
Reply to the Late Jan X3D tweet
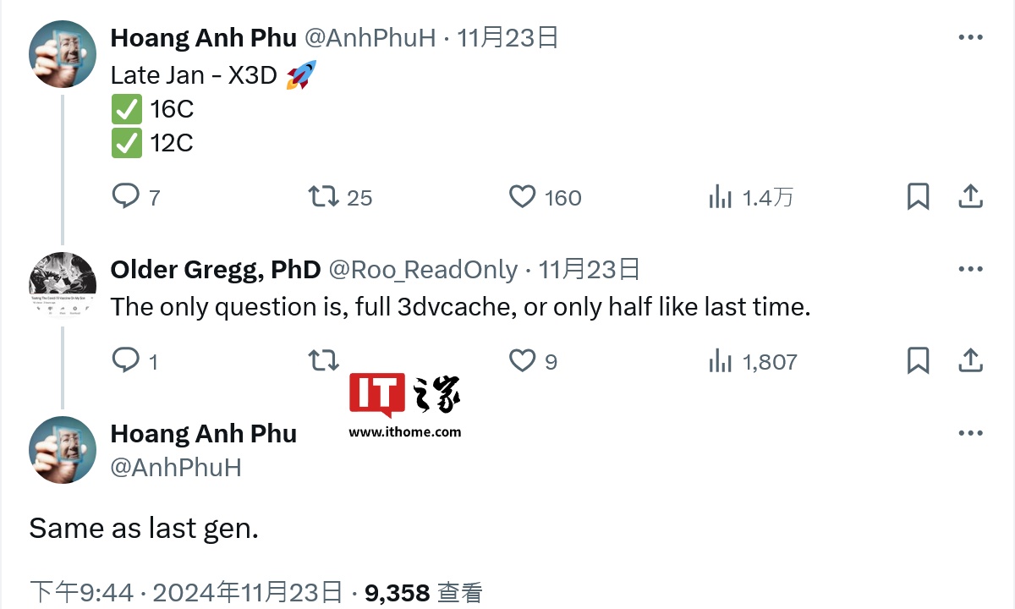[x=126, y=197]
